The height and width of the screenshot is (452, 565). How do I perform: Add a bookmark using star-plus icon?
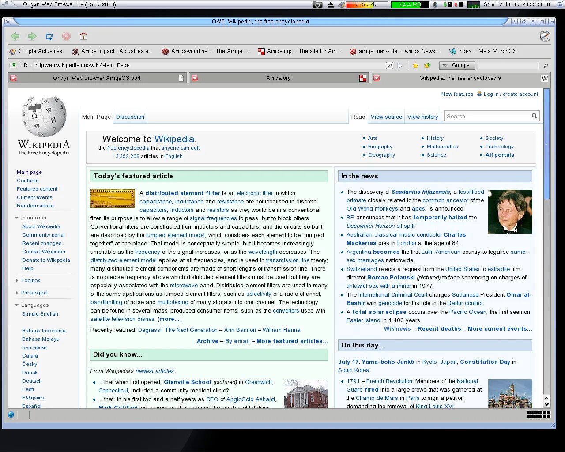click(x=427, y=65)
